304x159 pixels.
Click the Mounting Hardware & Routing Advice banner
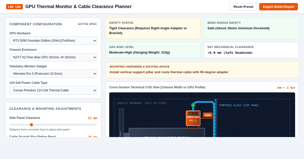tap(202, 70)
